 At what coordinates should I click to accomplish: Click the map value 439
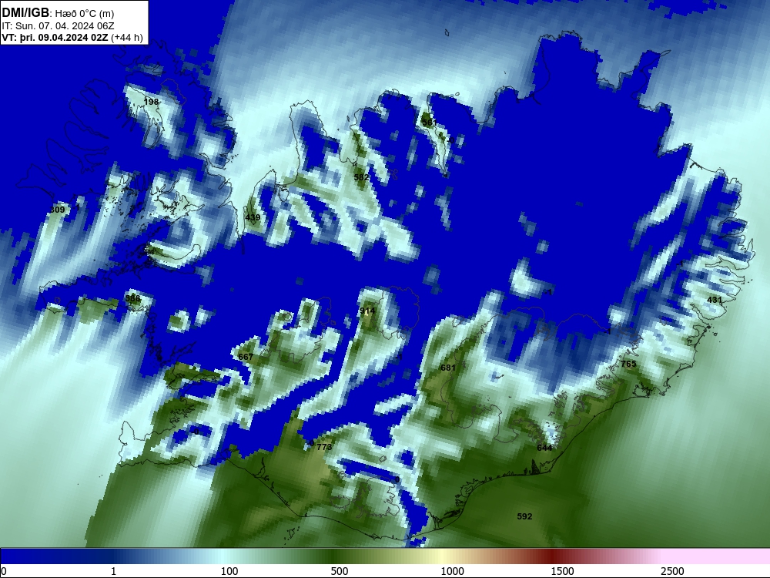[253, 217]
